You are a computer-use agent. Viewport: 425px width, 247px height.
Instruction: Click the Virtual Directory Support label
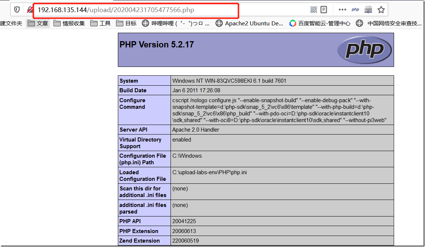140,143
